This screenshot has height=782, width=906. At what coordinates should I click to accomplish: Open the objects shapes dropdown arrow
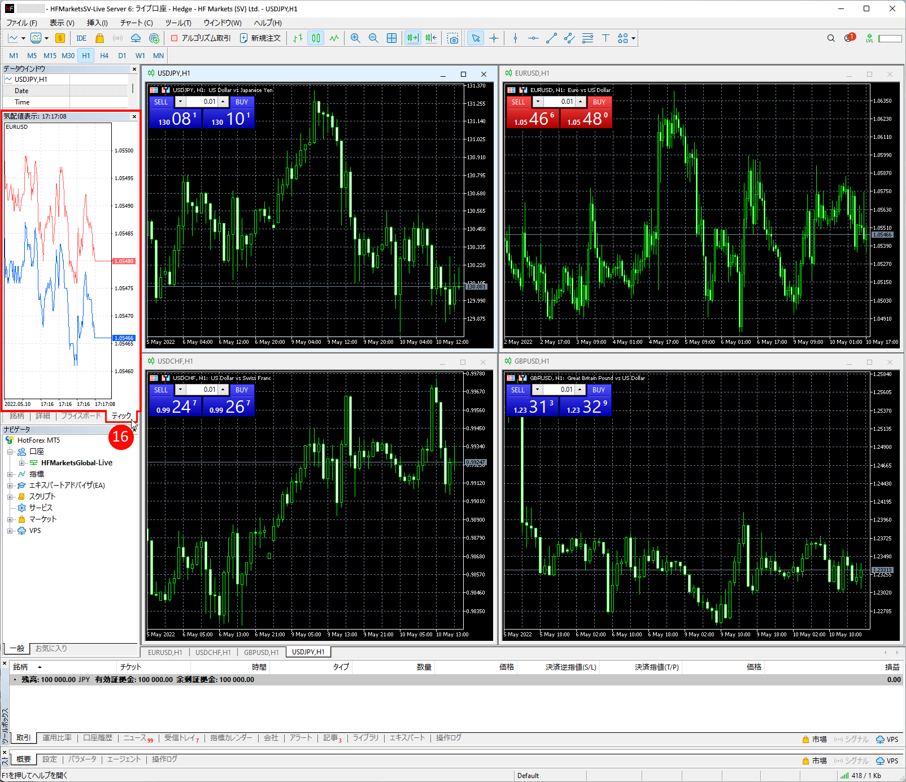[x=634, y=38]
